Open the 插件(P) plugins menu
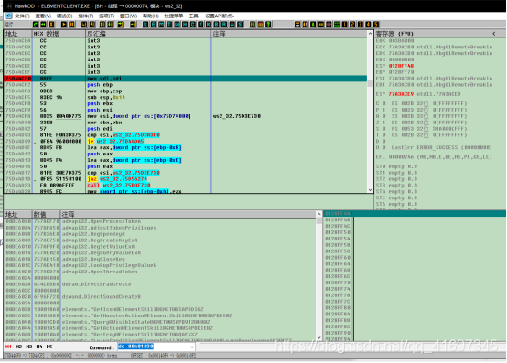Screen dimensions: 507x363 [86, 16]
